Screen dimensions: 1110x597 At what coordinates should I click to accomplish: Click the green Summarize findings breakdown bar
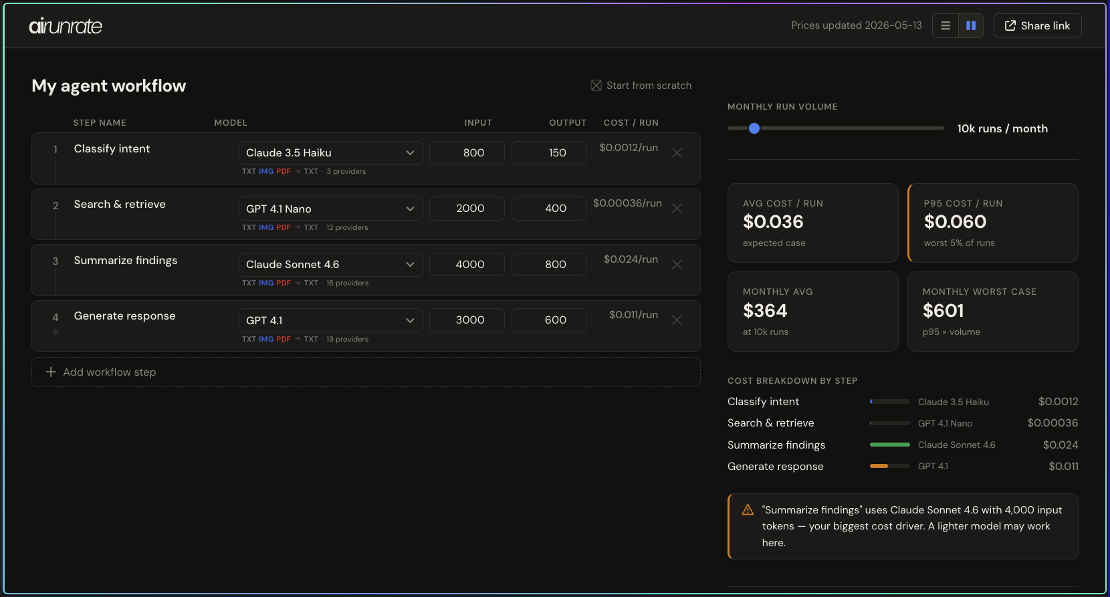(x=889, y=445)
